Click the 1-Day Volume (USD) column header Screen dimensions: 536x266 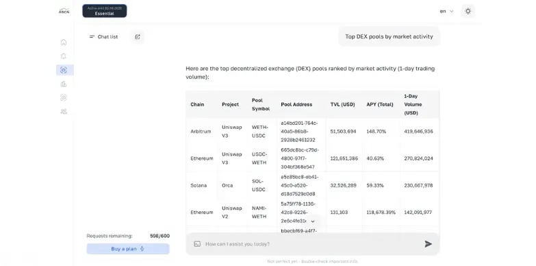tap(413, 104)
